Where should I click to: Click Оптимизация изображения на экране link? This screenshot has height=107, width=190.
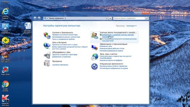[x=114, y=68]
